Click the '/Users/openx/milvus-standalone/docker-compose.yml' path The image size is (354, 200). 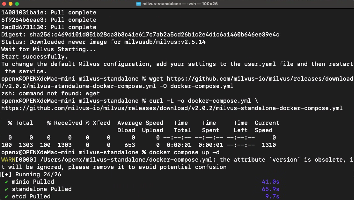(126, 160)
